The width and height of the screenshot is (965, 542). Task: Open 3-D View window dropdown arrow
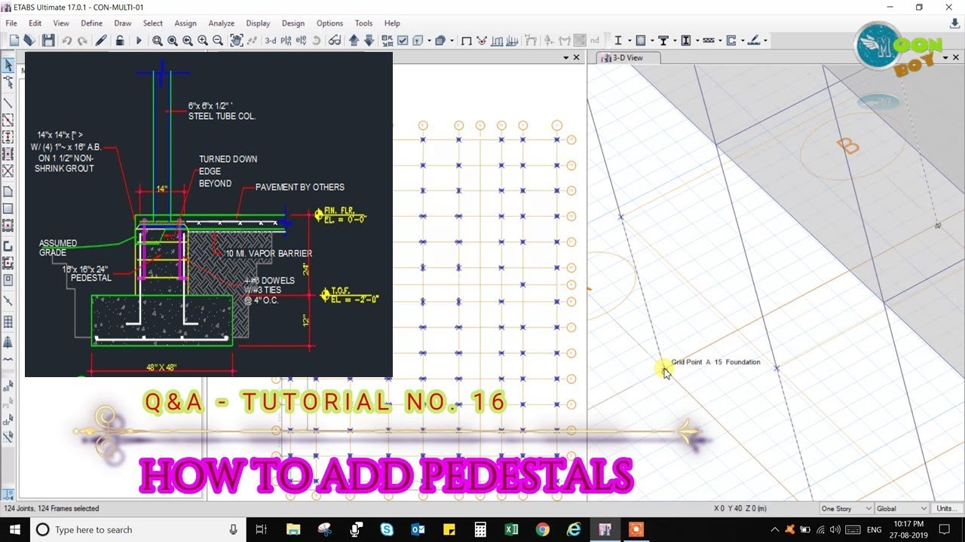(x=947, y=57)
